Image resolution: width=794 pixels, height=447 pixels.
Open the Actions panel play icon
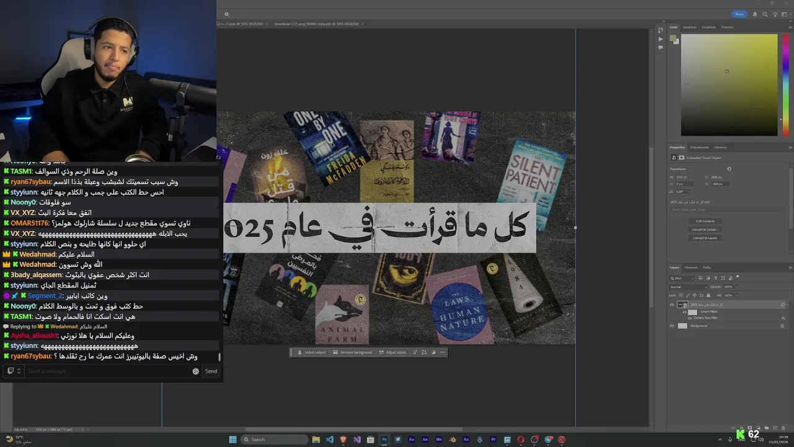(661, 39)
